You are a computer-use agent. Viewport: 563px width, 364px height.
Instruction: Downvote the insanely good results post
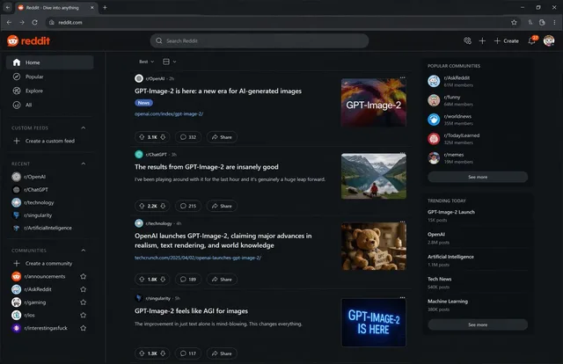pyautogui.click(x=163, y=206)
